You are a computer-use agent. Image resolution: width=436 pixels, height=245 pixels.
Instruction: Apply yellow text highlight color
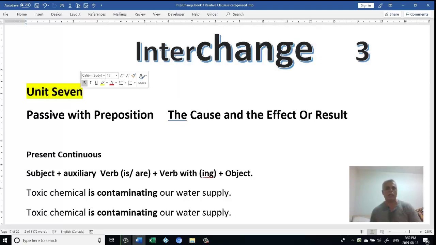[x=102, y=83]
